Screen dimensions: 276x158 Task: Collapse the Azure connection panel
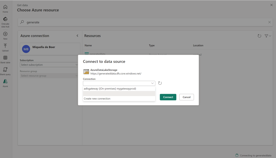coord(77,36)
